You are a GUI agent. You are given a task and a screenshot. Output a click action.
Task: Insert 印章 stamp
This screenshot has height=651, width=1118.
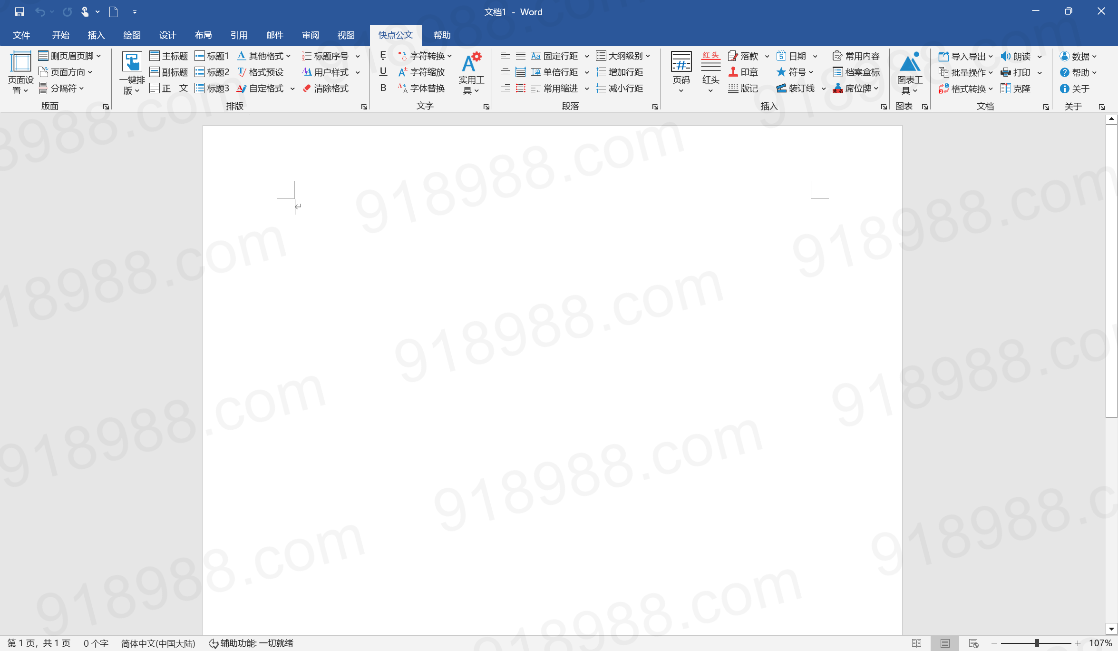tap(743, 72)
